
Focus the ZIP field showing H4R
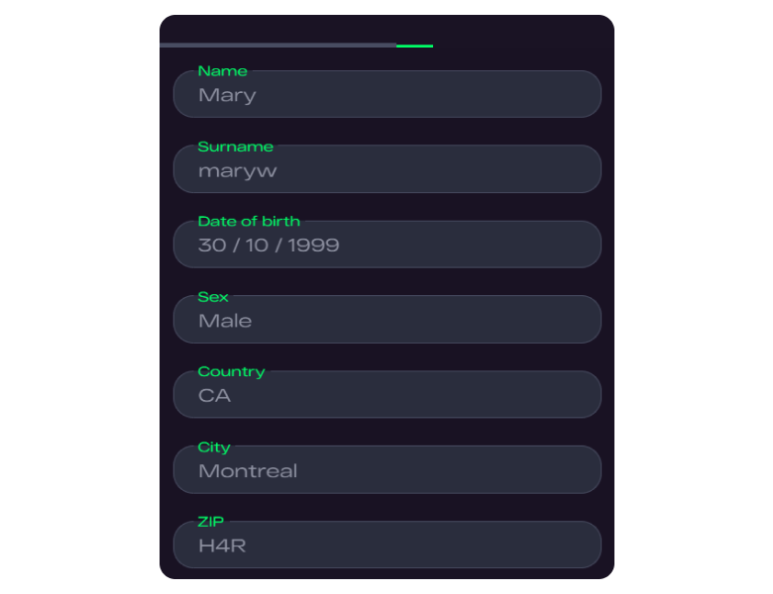(x=386, y=545)
